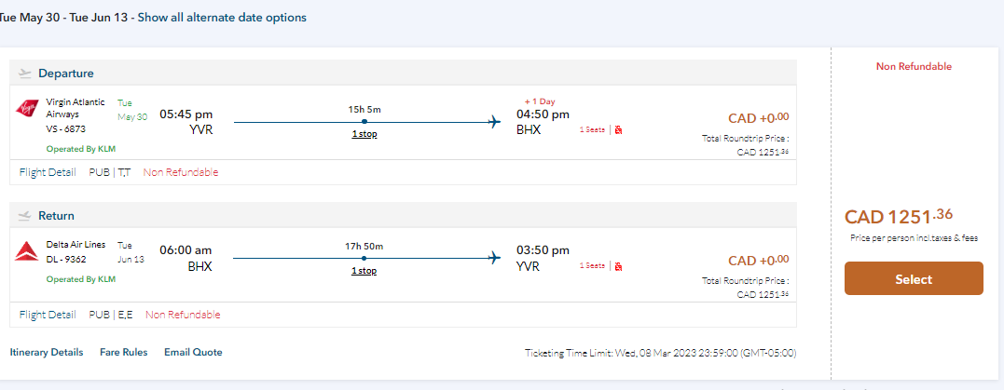1004x390 pixels.
Task: Click the baggage icon on return flight
Action: click(x=619, y=265)
